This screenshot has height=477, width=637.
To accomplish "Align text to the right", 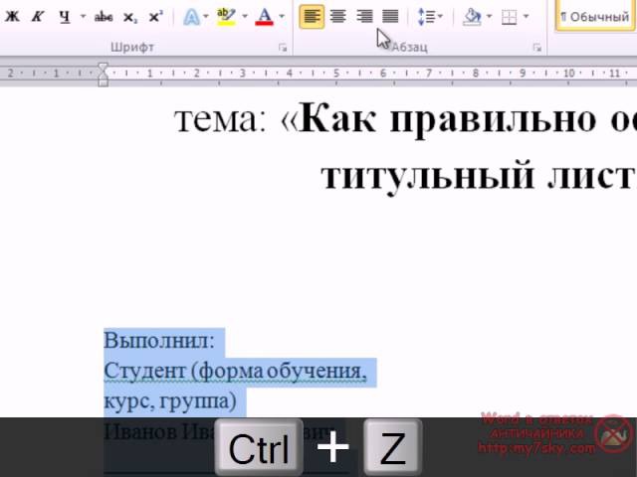I will coord(364,16).
